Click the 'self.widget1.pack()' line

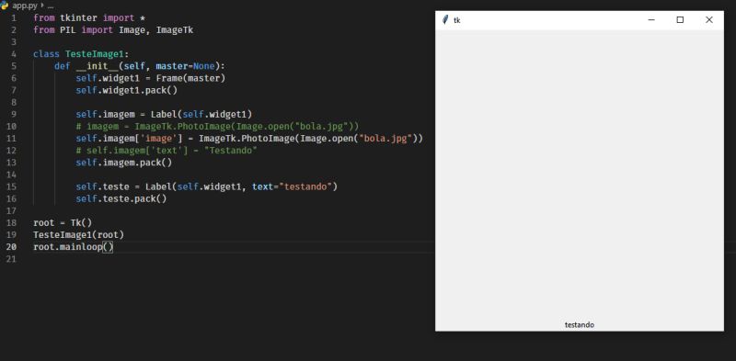[x=127, y=90]
